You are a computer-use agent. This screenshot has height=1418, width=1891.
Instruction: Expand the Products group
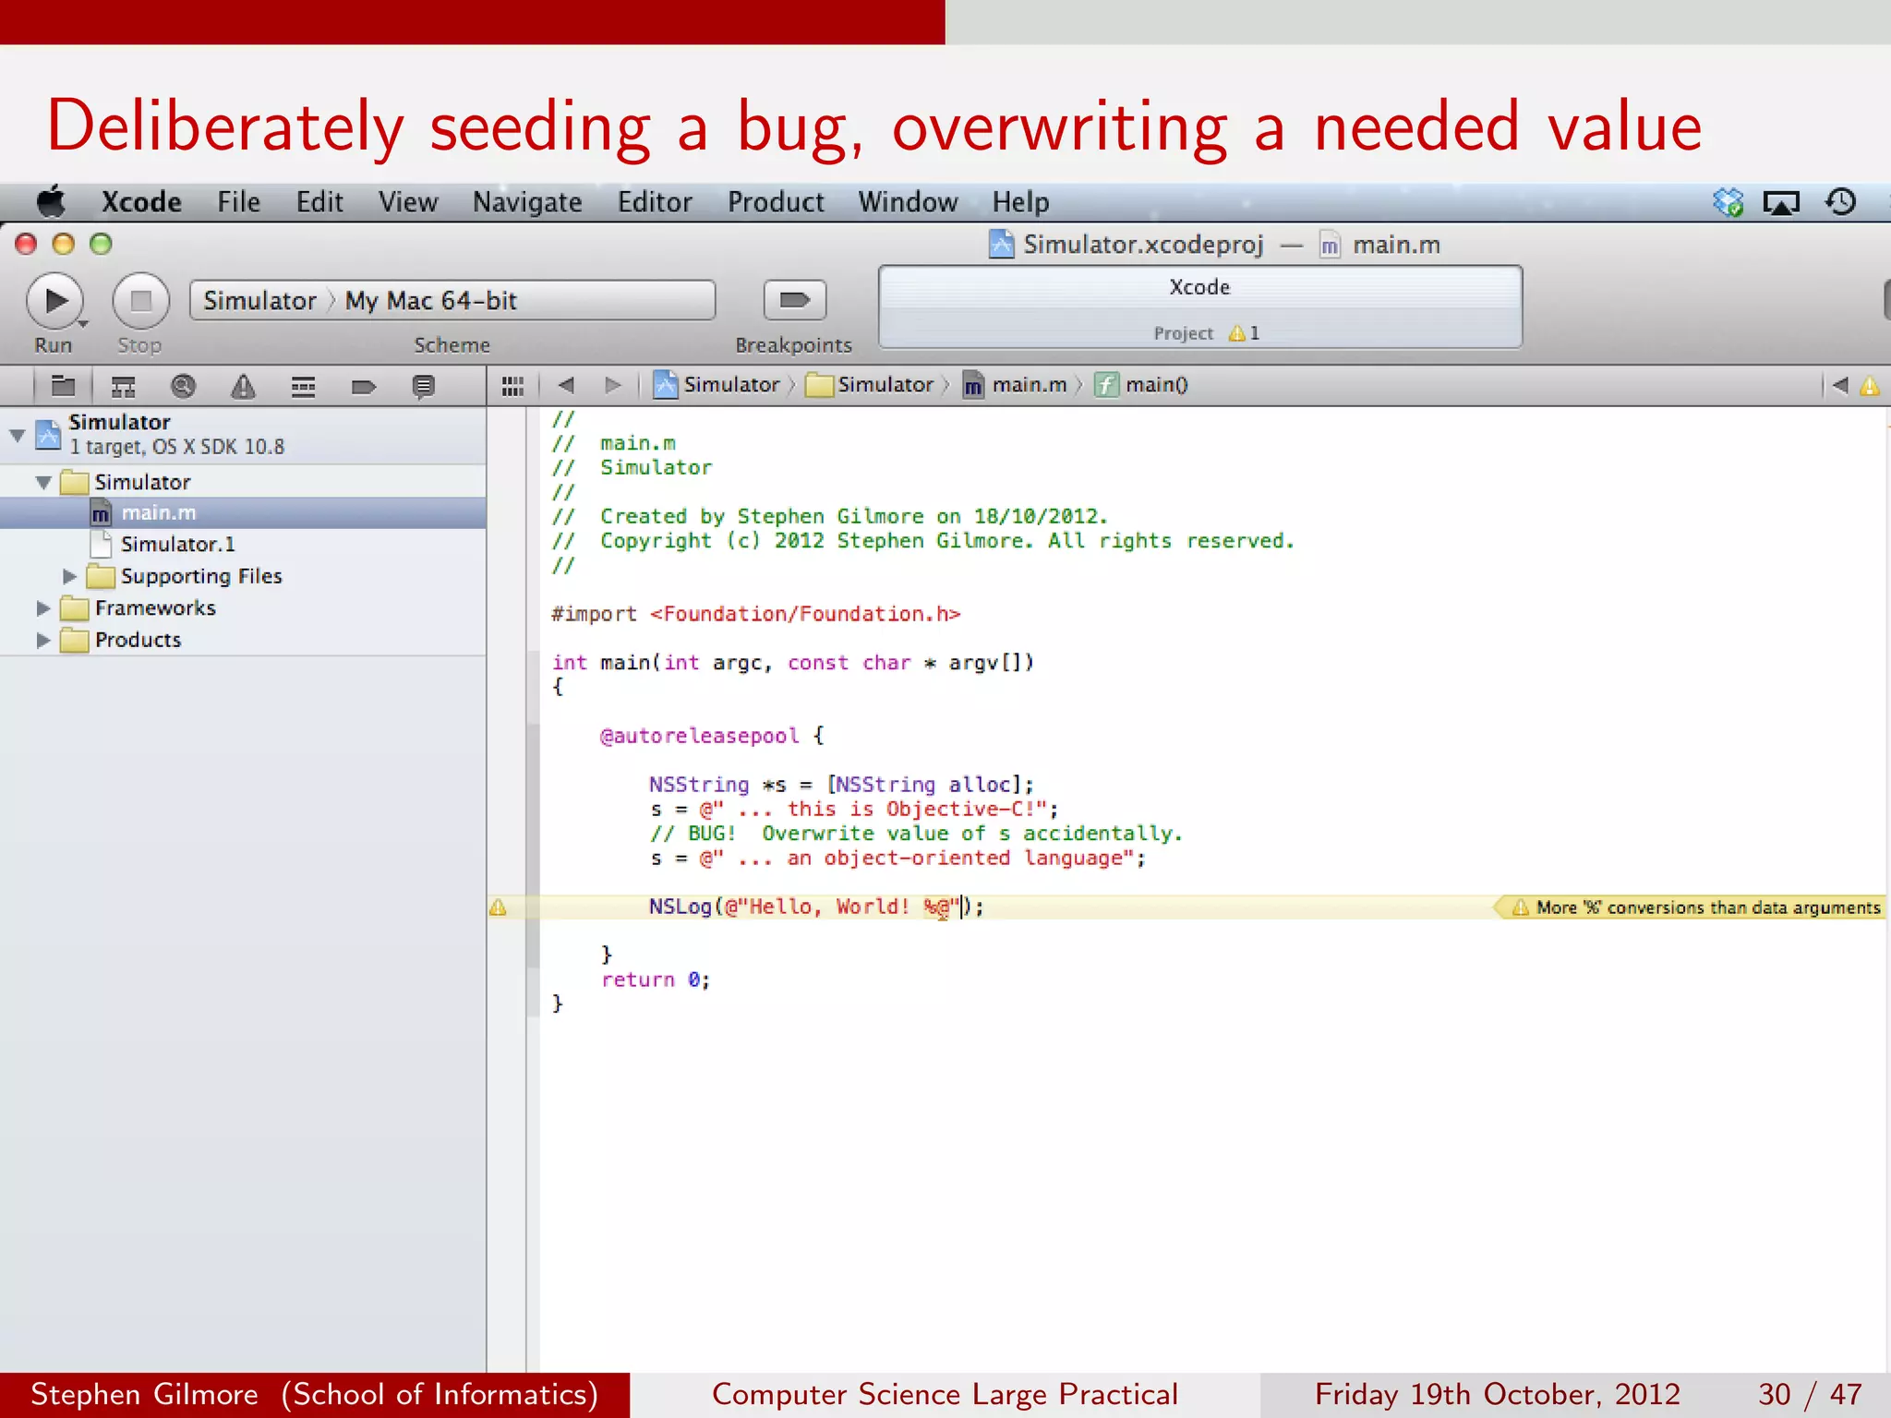pyautogui.click(x=42, y=640)
